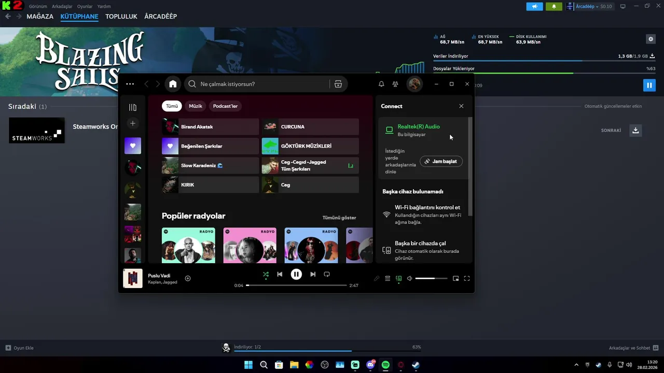The height and width of the screenshot is (373, 664).
Task: Create new playlist with plus icon
Action: click(x=133, y=123)
